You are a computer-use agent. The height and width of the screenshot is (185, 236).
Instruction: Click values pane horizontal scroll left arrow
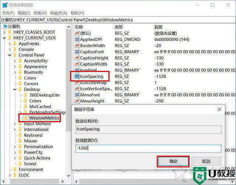[76, 182]
